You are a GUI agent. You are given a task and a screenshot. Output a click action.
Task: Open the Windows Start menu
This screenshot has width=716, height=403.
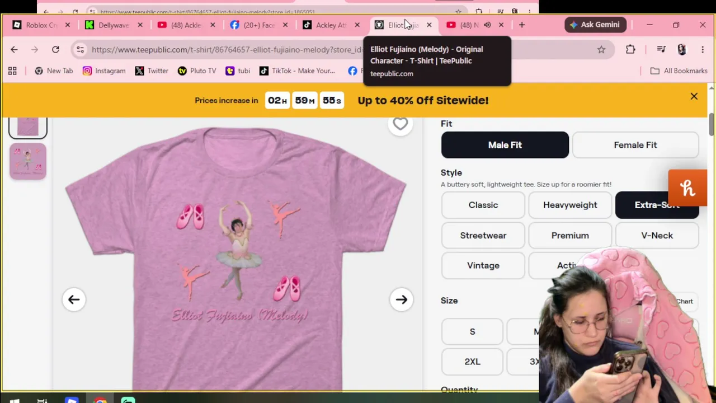[x=15, y=400]
